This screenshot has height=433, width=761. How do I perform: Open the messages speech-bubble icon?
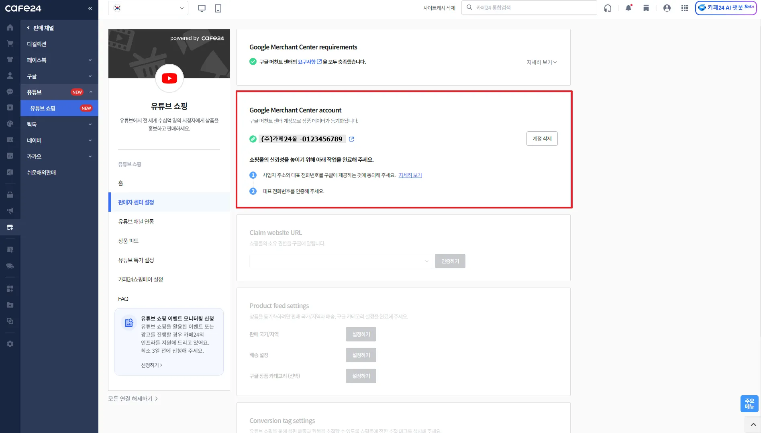pyautogui.click(x=10, y=92)
